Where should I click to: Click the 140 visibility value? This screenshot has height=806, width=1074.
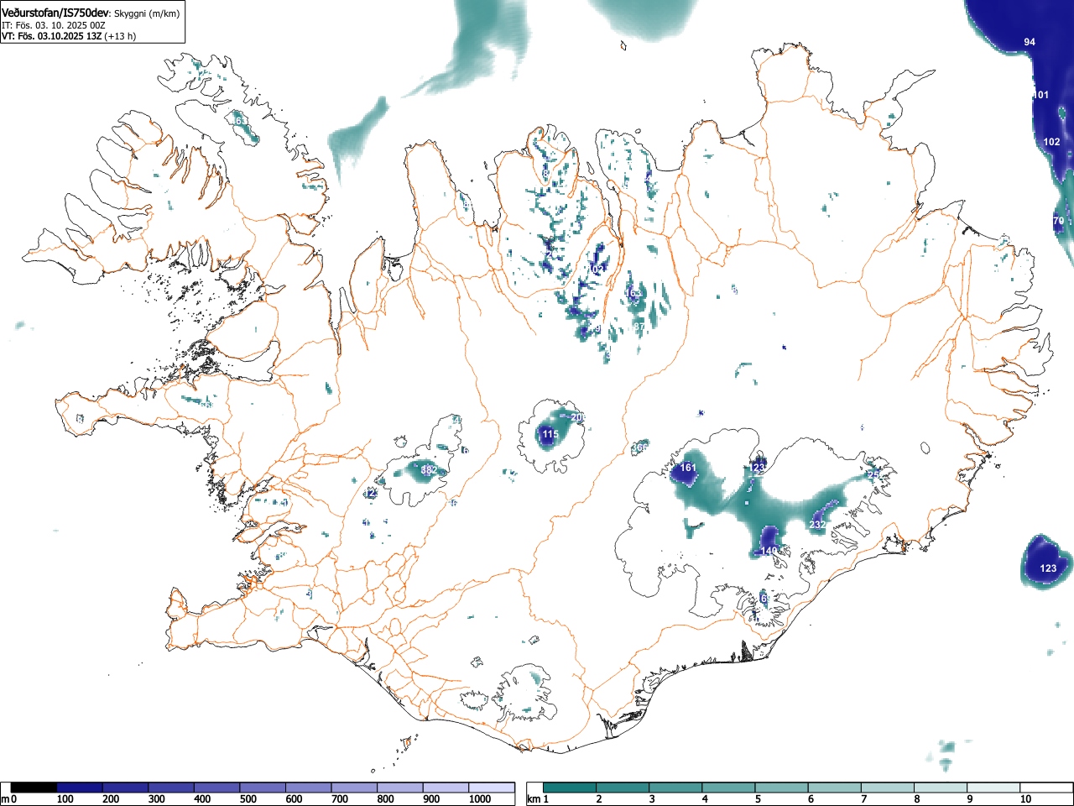click(769, 551)
